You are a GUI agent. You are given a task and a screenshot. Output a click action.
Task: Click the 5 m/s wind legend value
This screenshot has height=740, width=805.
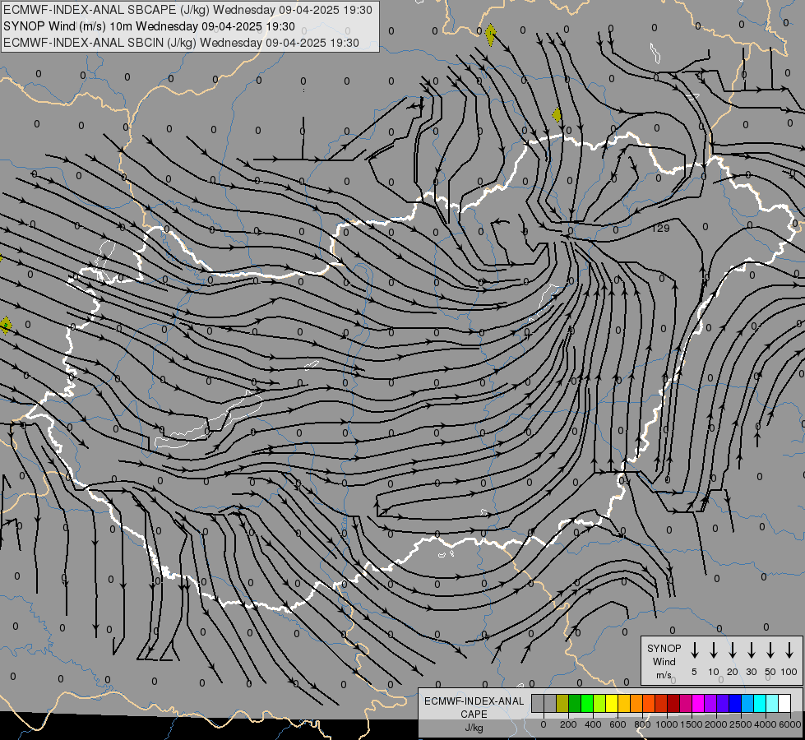tap(694, 672)
